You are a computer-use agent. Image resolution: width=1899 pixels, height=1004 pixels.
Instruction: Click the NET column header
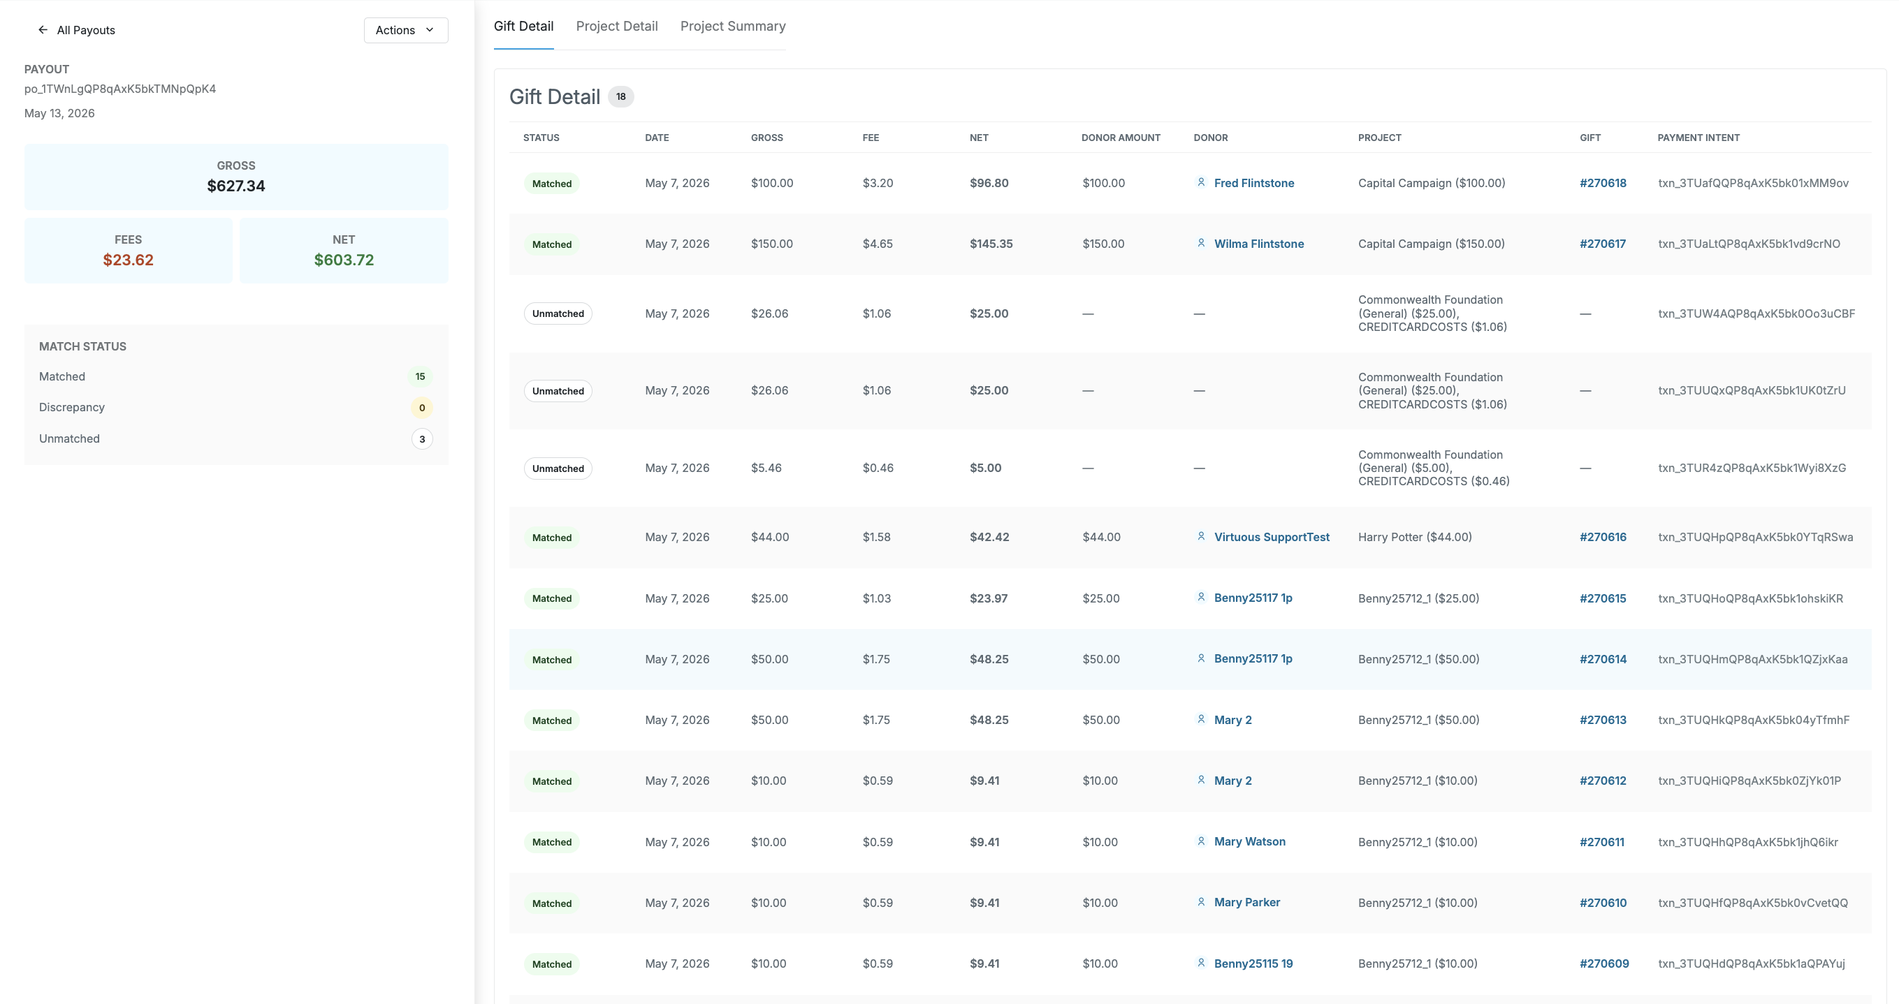[x=979, y=138]
